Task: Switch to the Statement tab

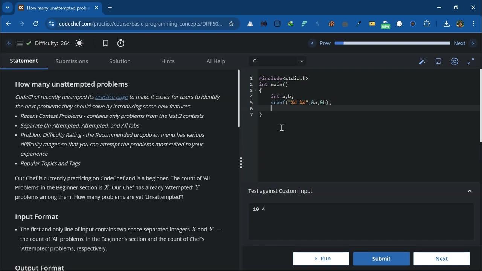Action: (x=24, y=61)
